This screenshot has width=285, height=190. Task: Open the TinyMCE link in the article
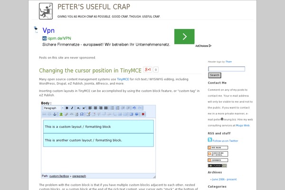point(123,79)
